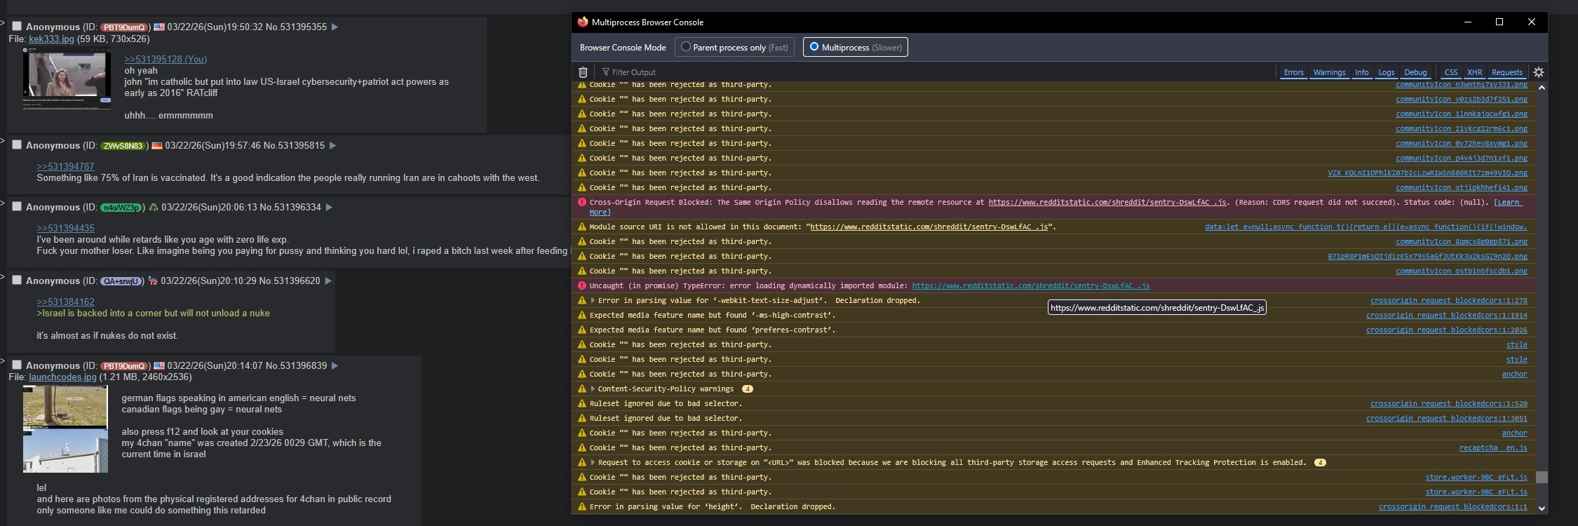
Task: Click the warning icon beside '-webkit-text-size-adjust' message
Action: (x=581, y=301)
